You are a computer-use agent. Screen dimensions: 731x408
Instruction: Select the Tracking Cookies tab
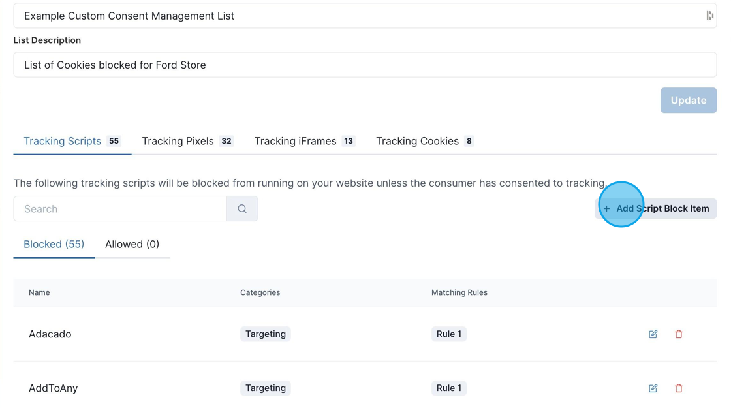tap(425, 141)
